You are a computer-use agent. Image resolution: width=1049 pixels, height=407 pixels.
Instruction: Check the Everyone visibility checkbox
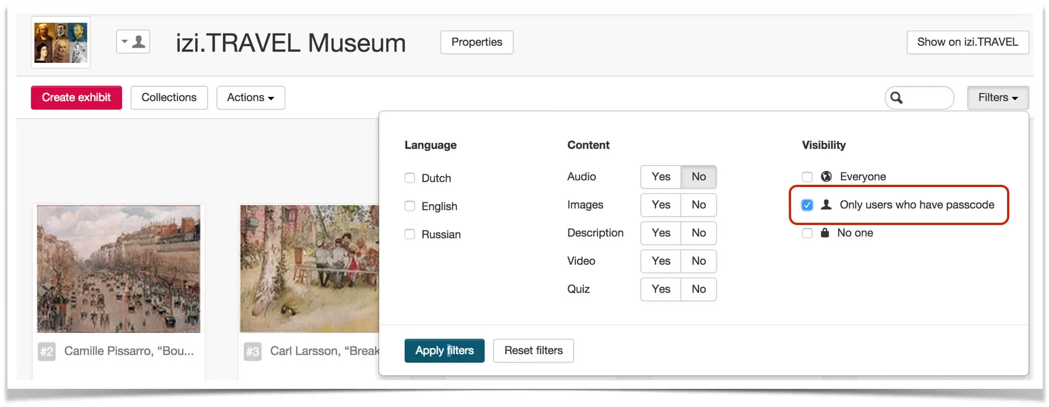tap(807, 177)
